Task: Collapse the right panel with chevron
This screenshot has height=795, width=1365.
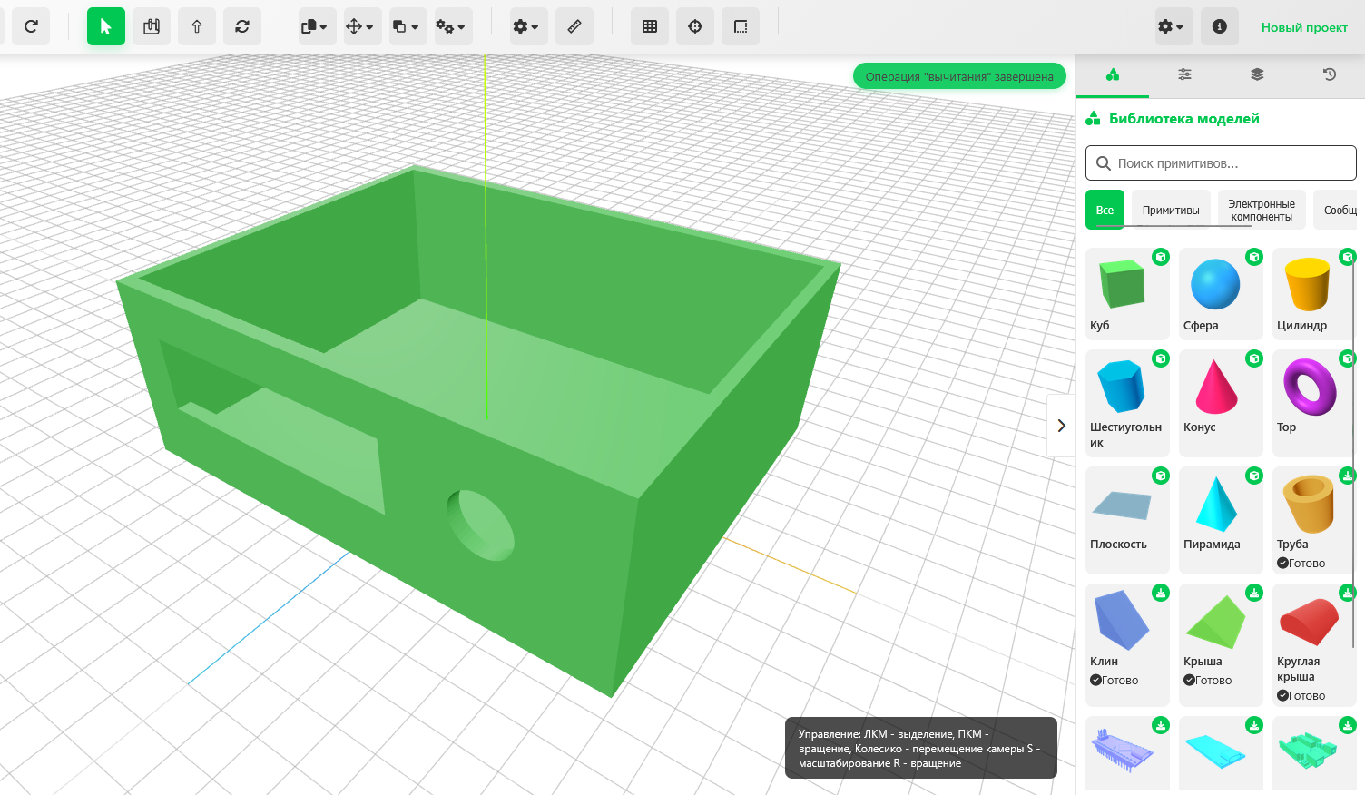Action: click(x=1061, y=426)
